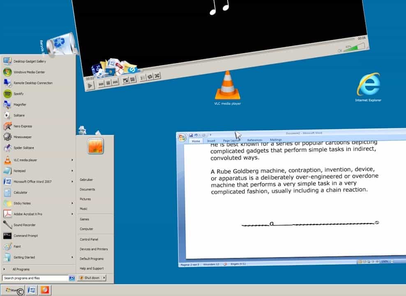The height and width of the screenshot is (296, 406).
Task: Go to the Mailings tab
Action: pos(276,140)
